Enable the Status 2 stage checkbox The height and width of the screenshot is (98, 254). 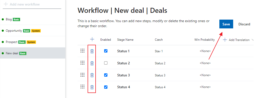point(106,63)
